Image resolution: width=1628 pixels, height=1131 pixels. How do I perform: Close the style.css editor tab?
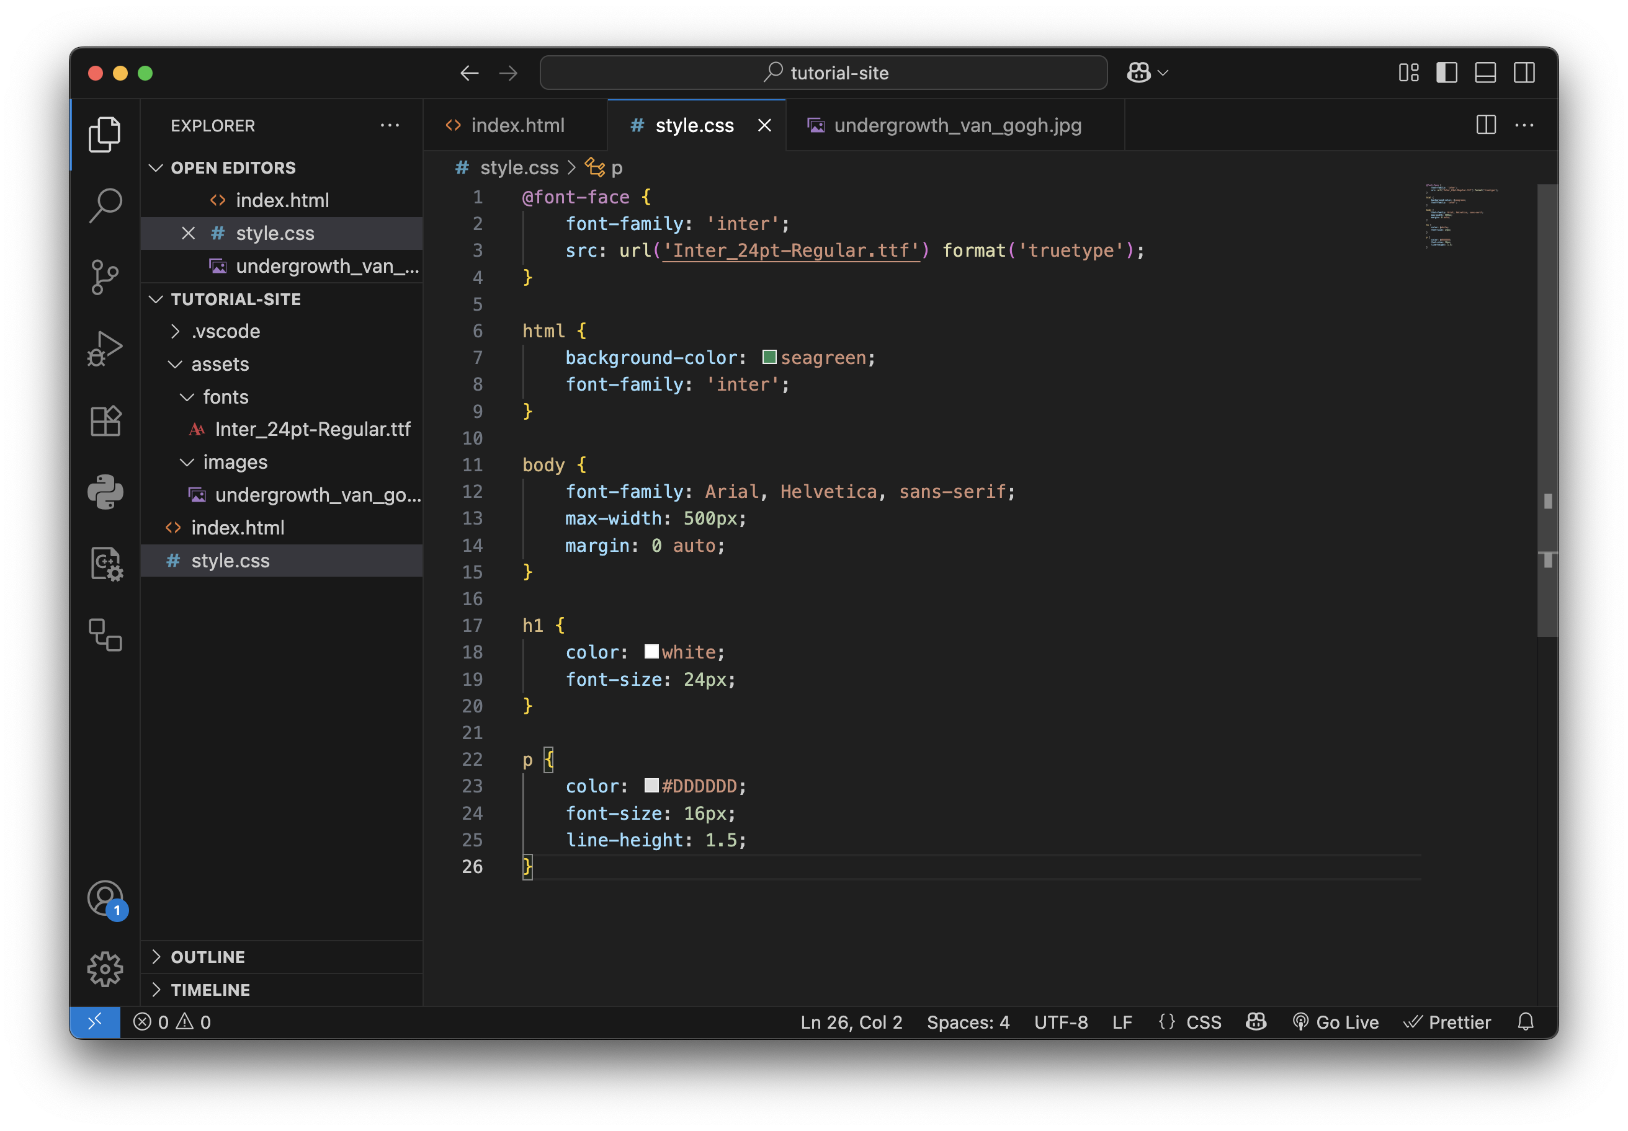click(764, 125)
